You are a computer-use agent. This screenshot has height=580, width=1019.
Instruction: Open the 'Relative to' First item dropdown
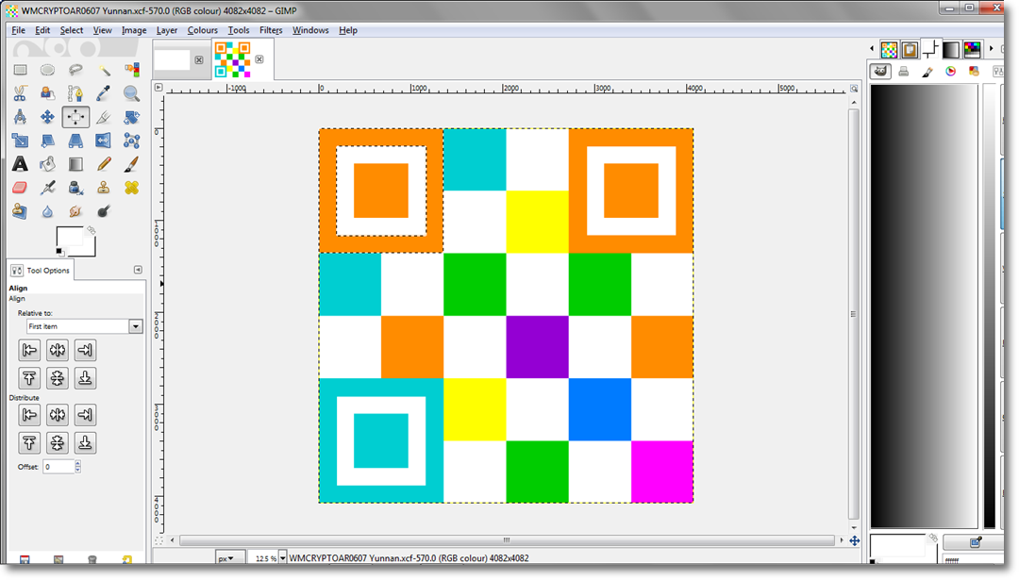[85, 326]
